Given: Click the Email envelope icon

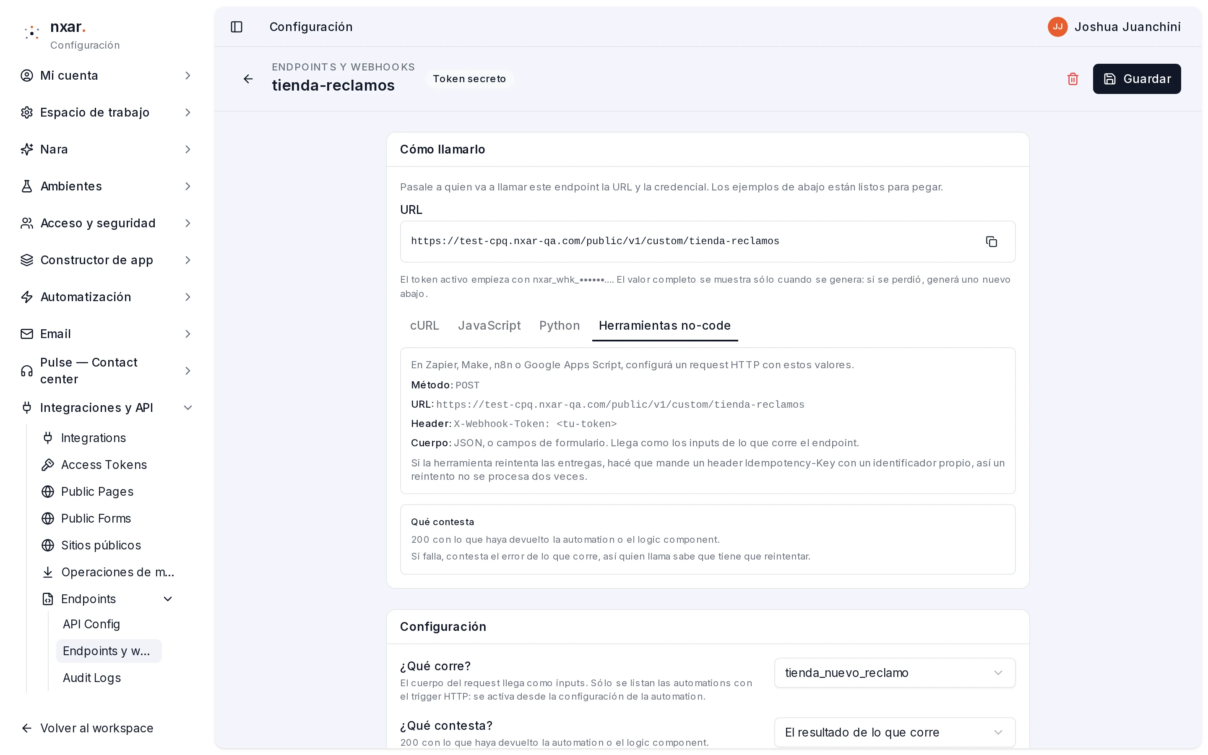Looking at the screenshot, I should [27, 334].
